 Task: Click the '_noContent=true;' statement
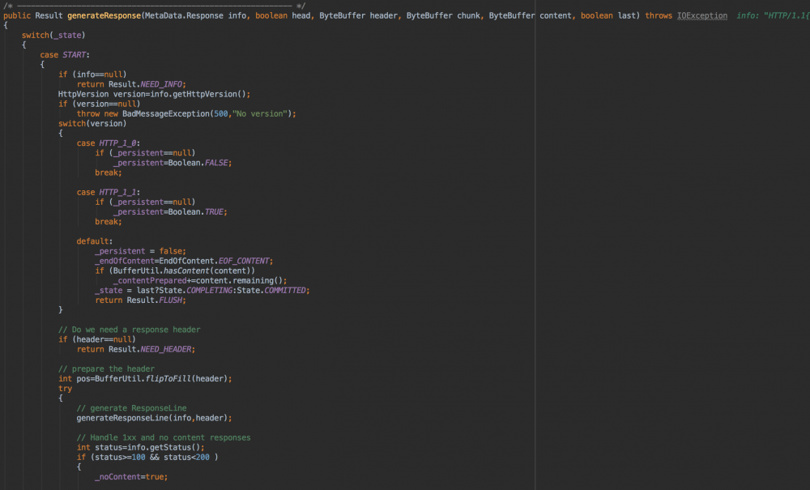coord(131,476)
